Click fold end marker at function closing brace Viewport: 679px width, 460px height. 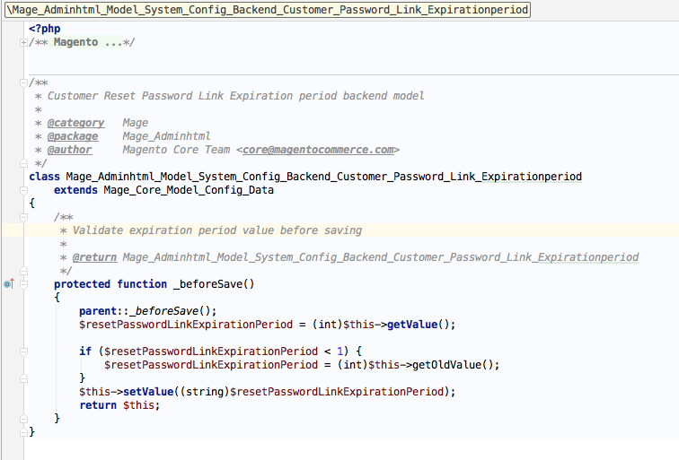click(23, 419)
